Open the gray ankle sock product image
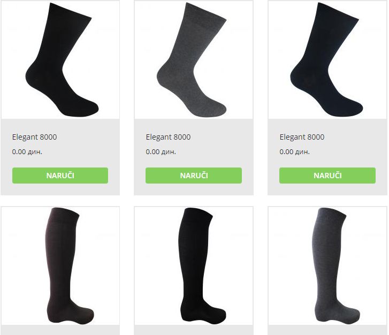This screenshot has height=335, width=389. tap(194, 59)
